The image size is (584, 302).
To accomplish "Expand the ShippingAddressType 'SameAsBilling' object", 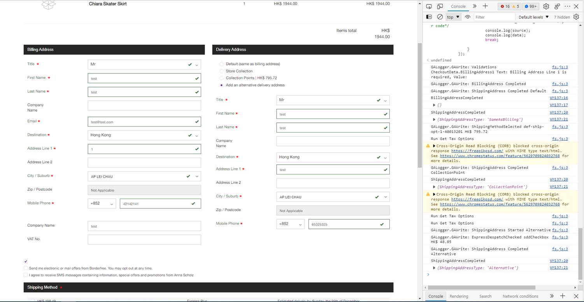I will click(434, 119).
